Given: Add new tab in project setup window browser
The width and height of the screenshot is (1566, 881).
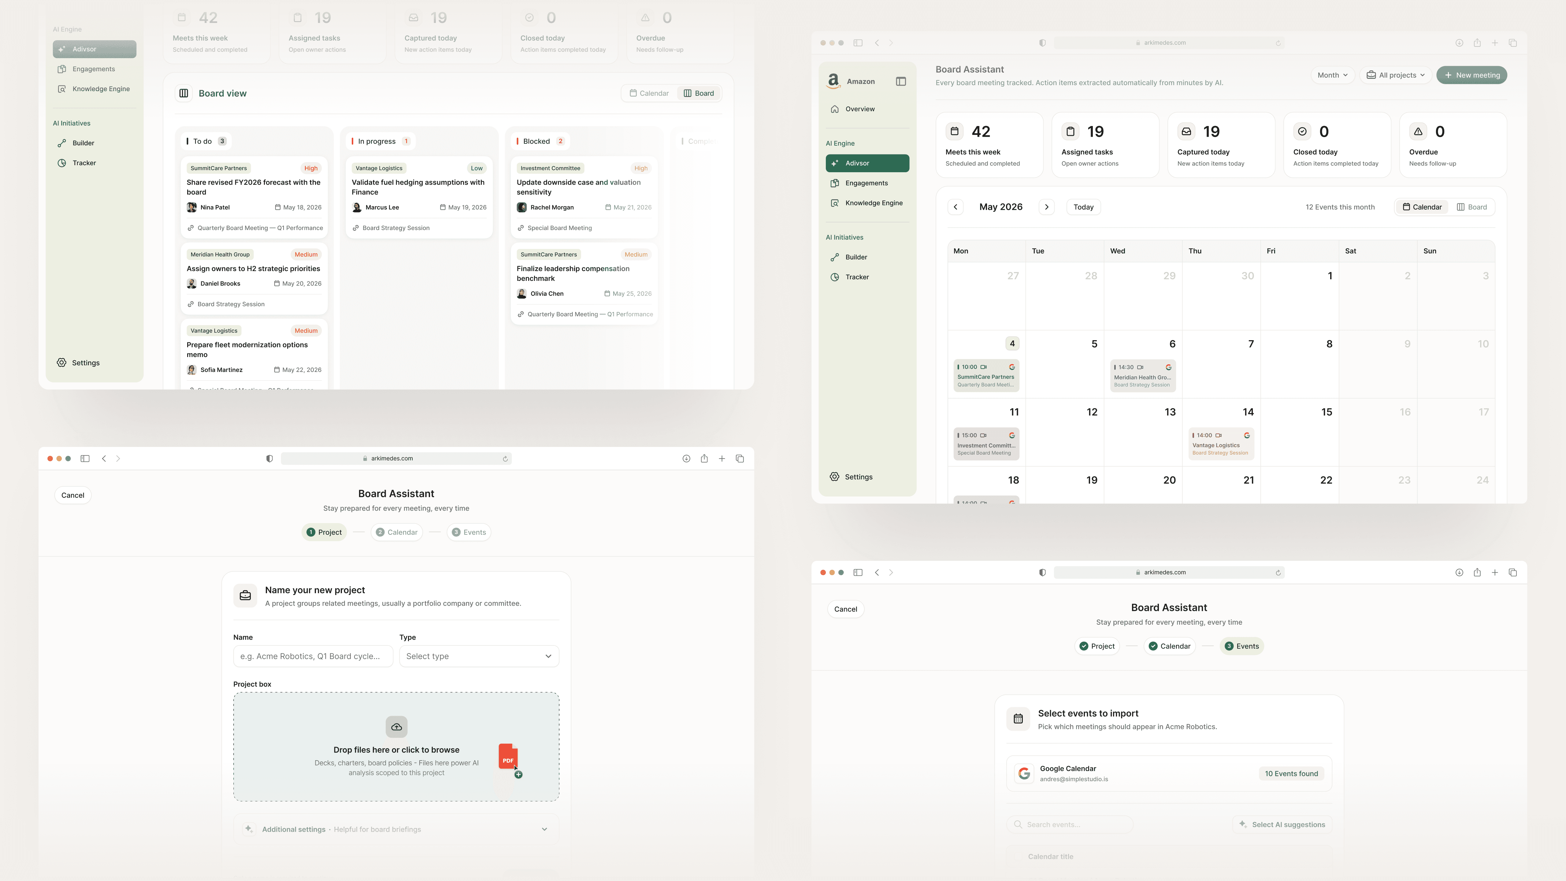Looking at the screenshot, I should tap(722, 459).
